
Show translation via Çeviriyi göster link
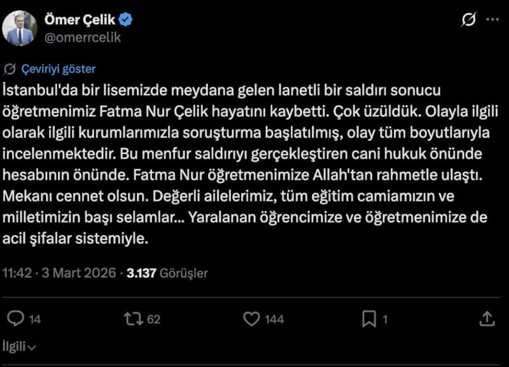[x=58, y=69]
